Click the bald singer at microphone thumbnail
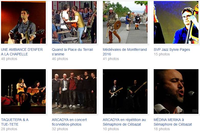 [x=176, y=91]
